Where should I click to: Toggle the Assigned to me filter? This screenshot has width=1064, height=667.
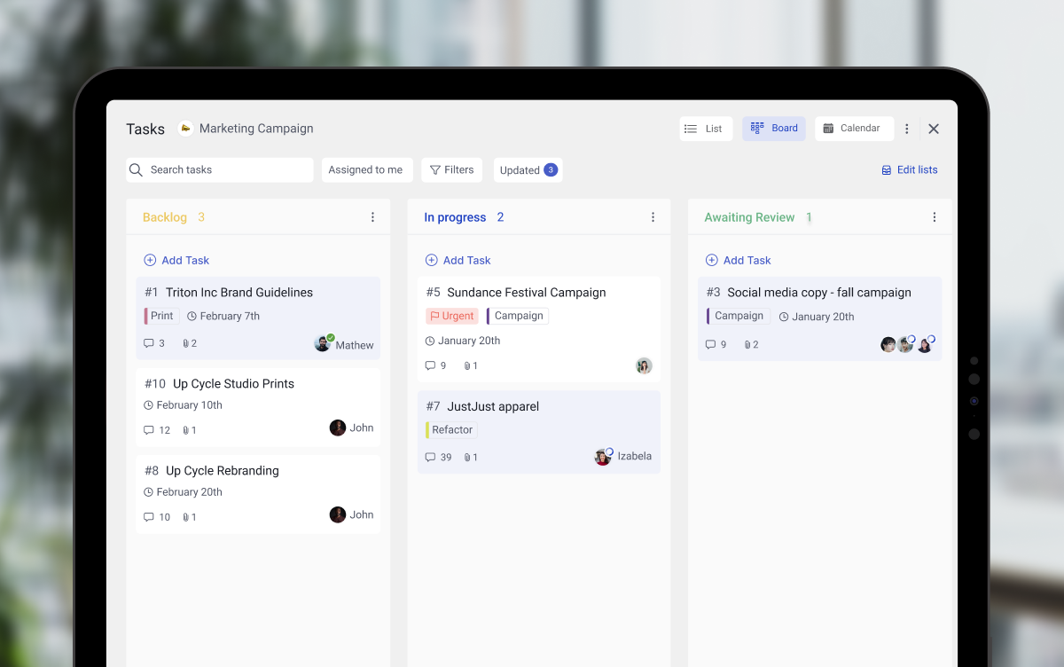click(366, 169)
